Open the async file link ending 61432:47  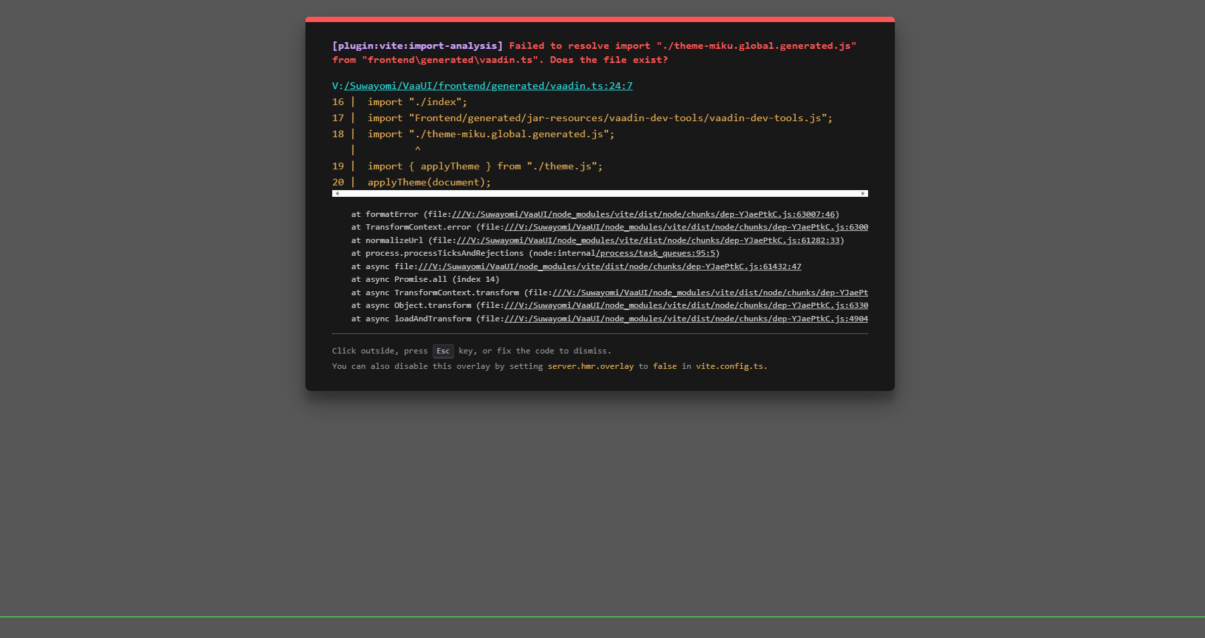(609, 266)
